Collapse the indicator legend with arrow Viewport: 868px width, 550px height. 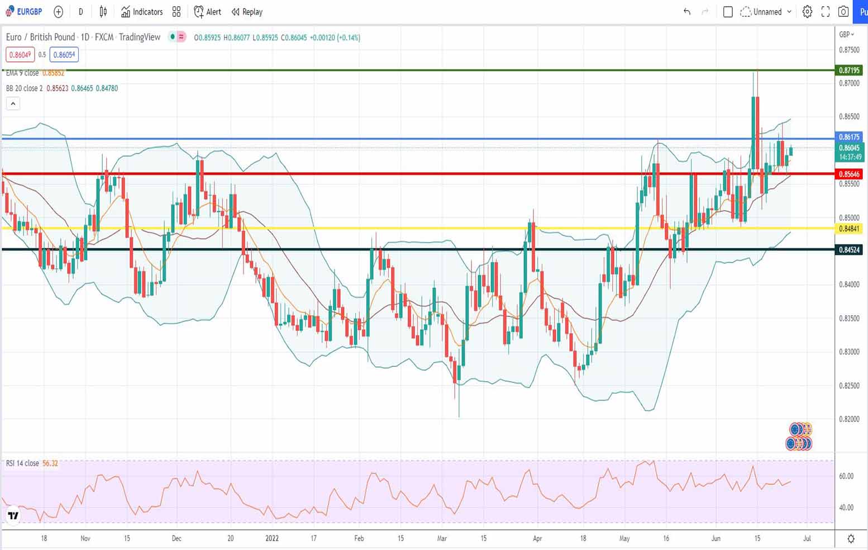click(x=13, y=103)
